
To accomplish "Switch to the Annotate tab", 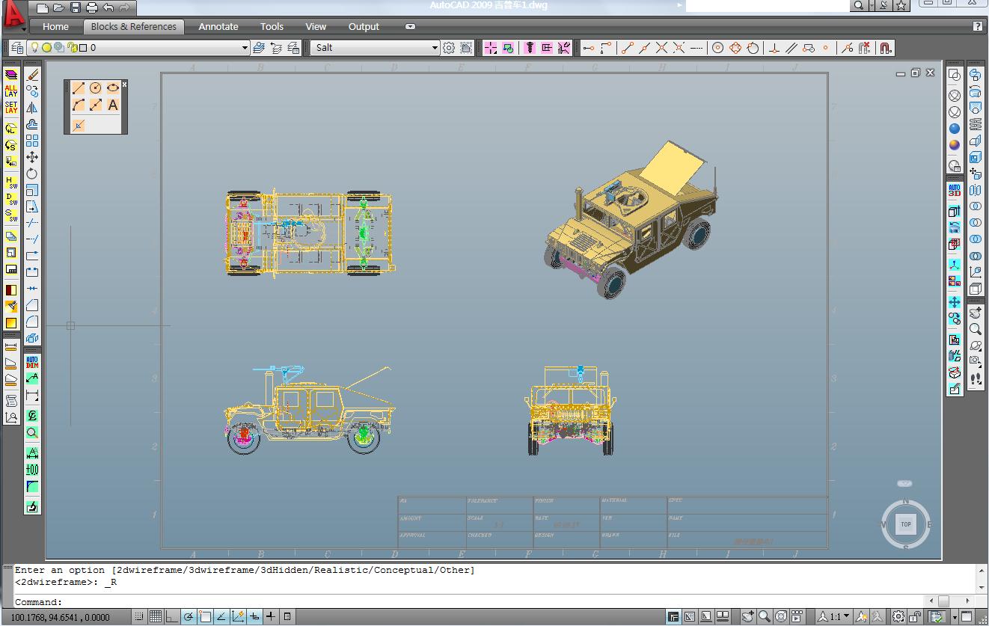I will [x=218, y=27].
